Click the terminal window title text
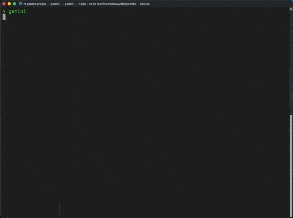The width and height of the screenshot is (293, 218). click(x=86, y=4)
